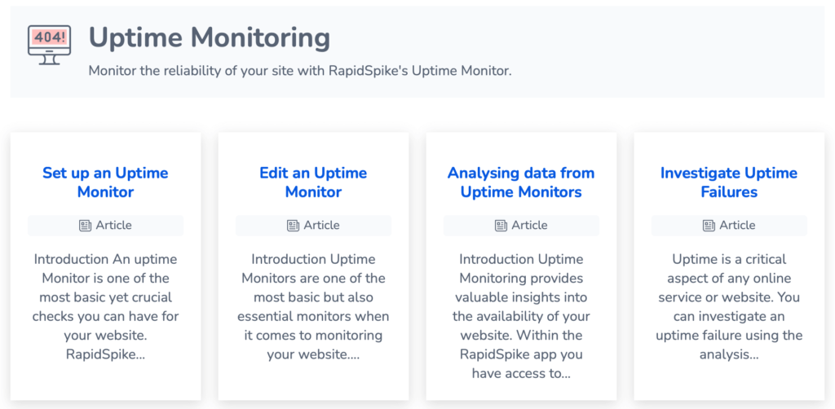Image resolution: width=835 pixels, height=409 pixels.
Task: Click the Edit an Uptime Monitor excerpt text
Action: (x=313, y=306)
